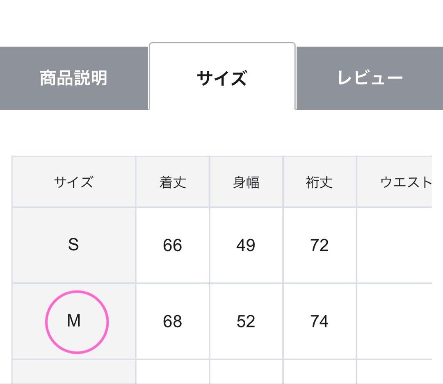Click the empty ウエスト cell for M

(x=395, y=321)
